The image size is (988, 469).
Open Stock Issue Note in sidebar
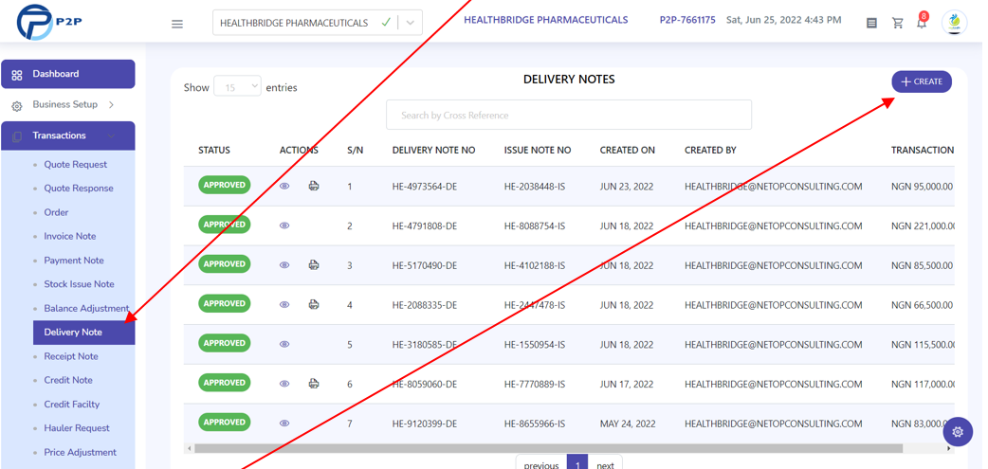(x=79, y=284)
